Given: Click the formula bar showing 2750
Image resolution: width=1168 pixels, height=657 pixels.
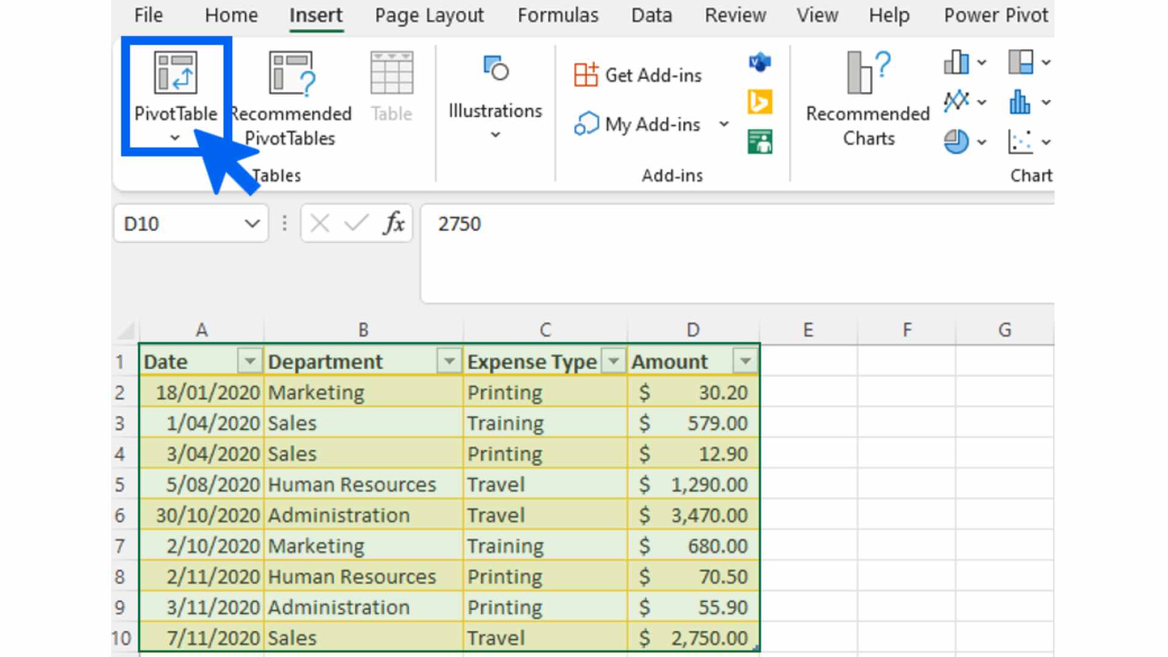Looking at the screenshot, I should (737, 253).
